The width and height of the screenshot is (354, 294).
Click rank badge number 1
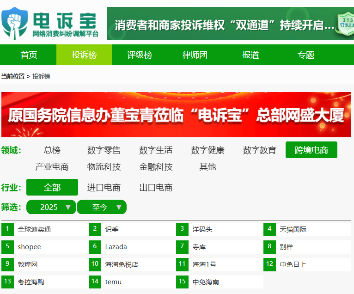tap(7, 229)
